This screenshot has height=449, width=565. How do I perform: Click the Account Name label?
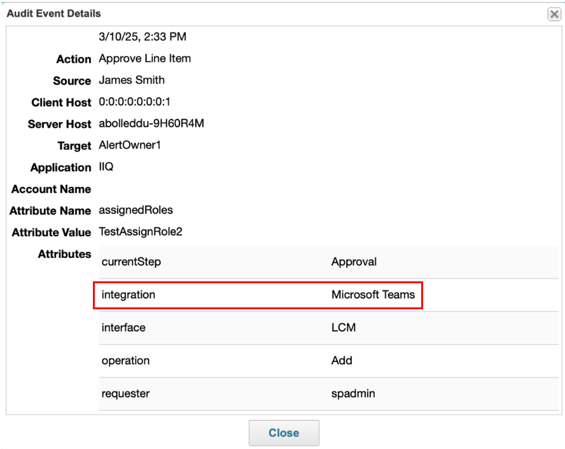coord(51,189)
